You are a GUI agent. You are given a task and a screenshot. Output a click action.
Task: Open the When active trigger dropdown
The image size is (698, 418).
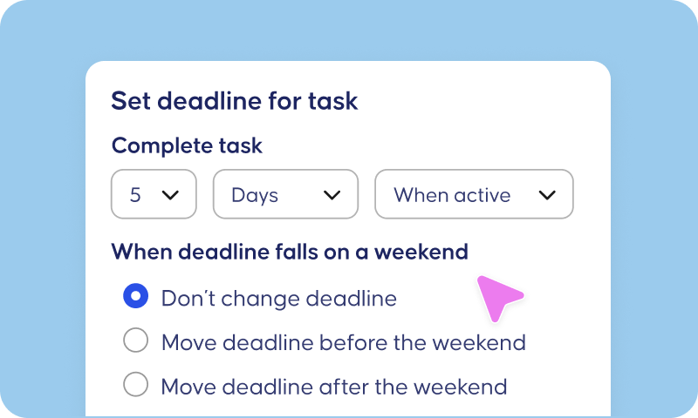point(474,194)
